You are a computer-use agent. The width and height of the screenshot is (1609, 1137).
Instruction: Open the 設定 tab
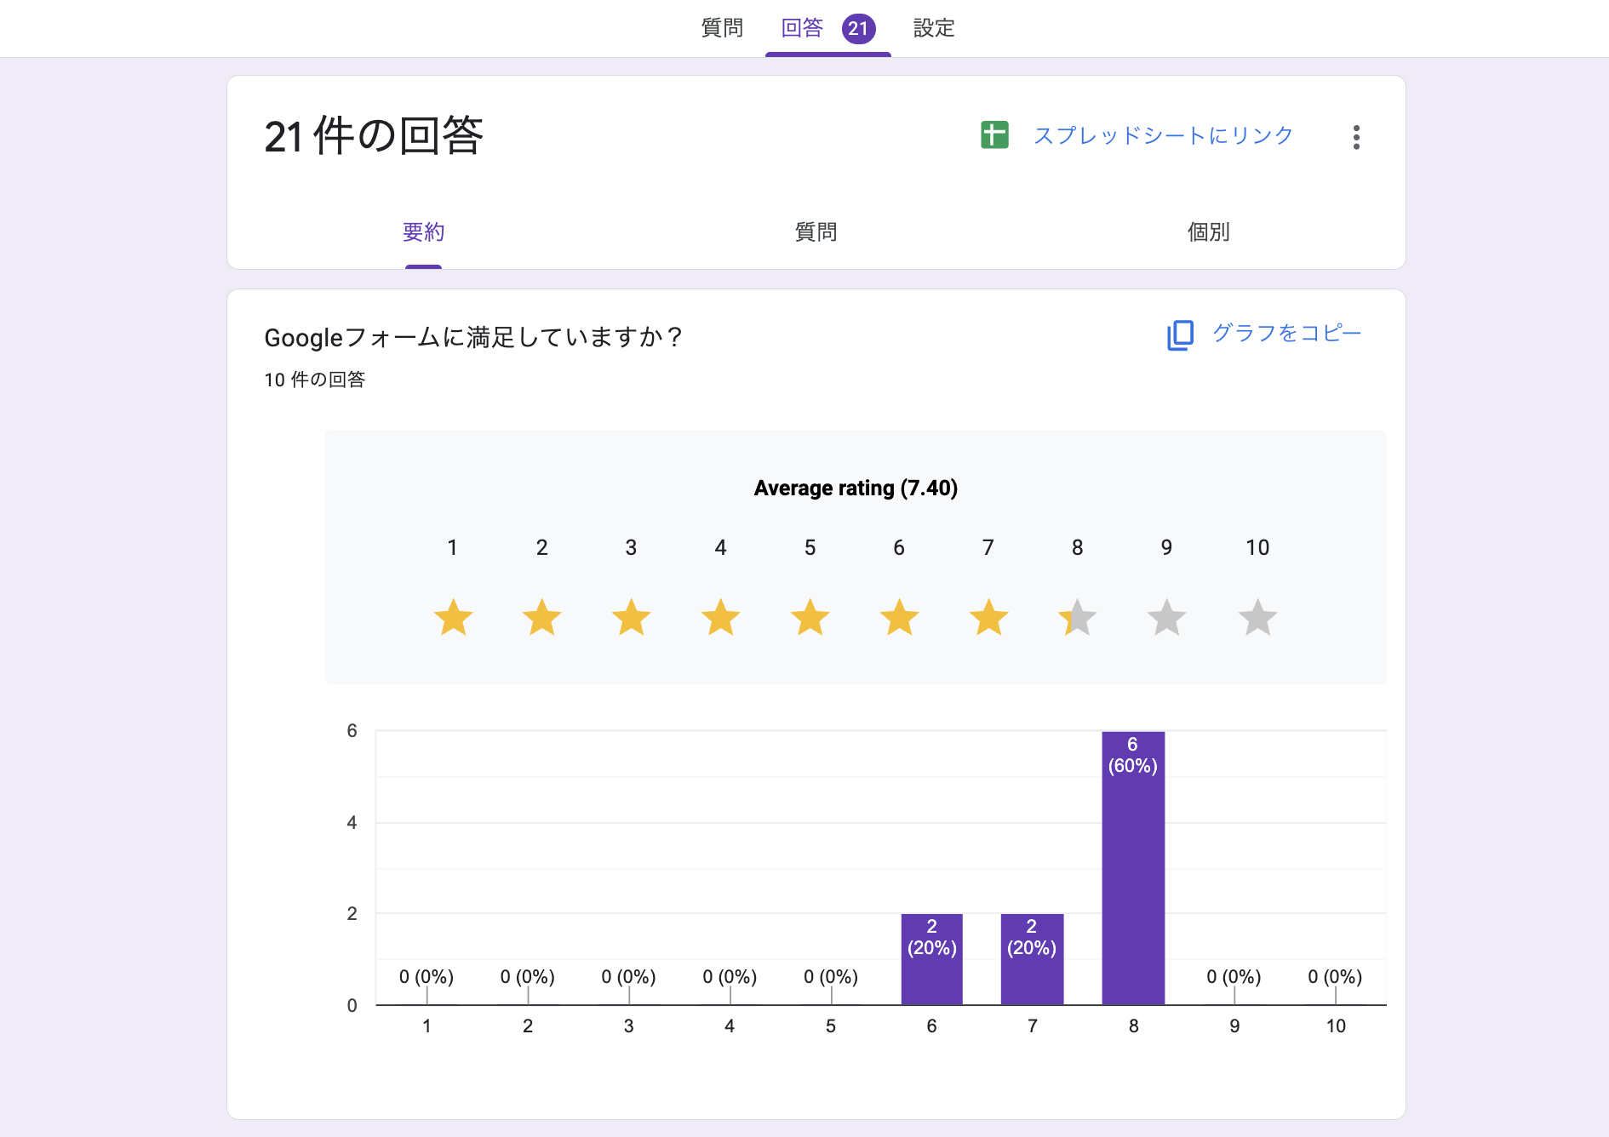(934, 28)
